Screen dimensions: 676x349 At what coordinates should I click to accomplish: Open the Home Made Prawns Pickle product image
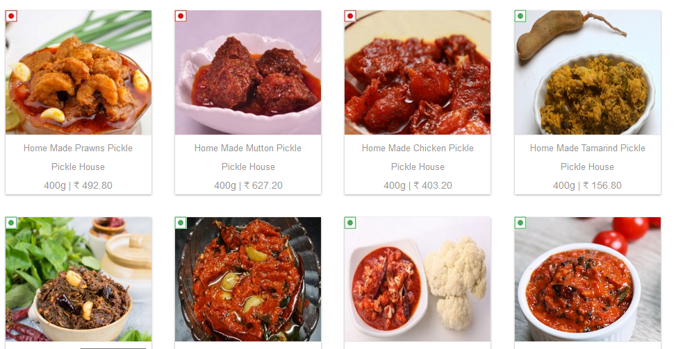coord(79,73)
